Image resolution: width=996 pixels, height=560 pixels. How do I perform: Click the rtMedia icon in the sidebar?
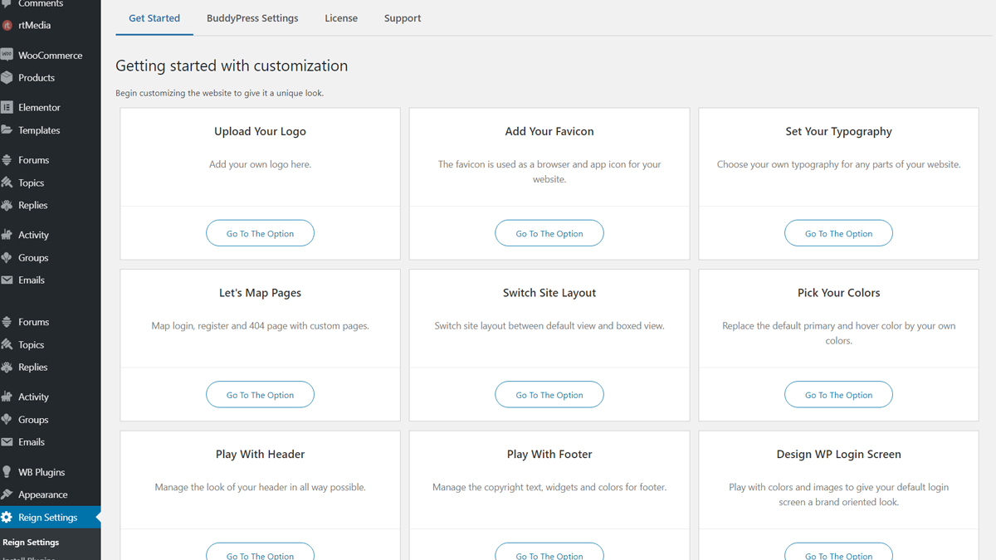coord(7,26)
